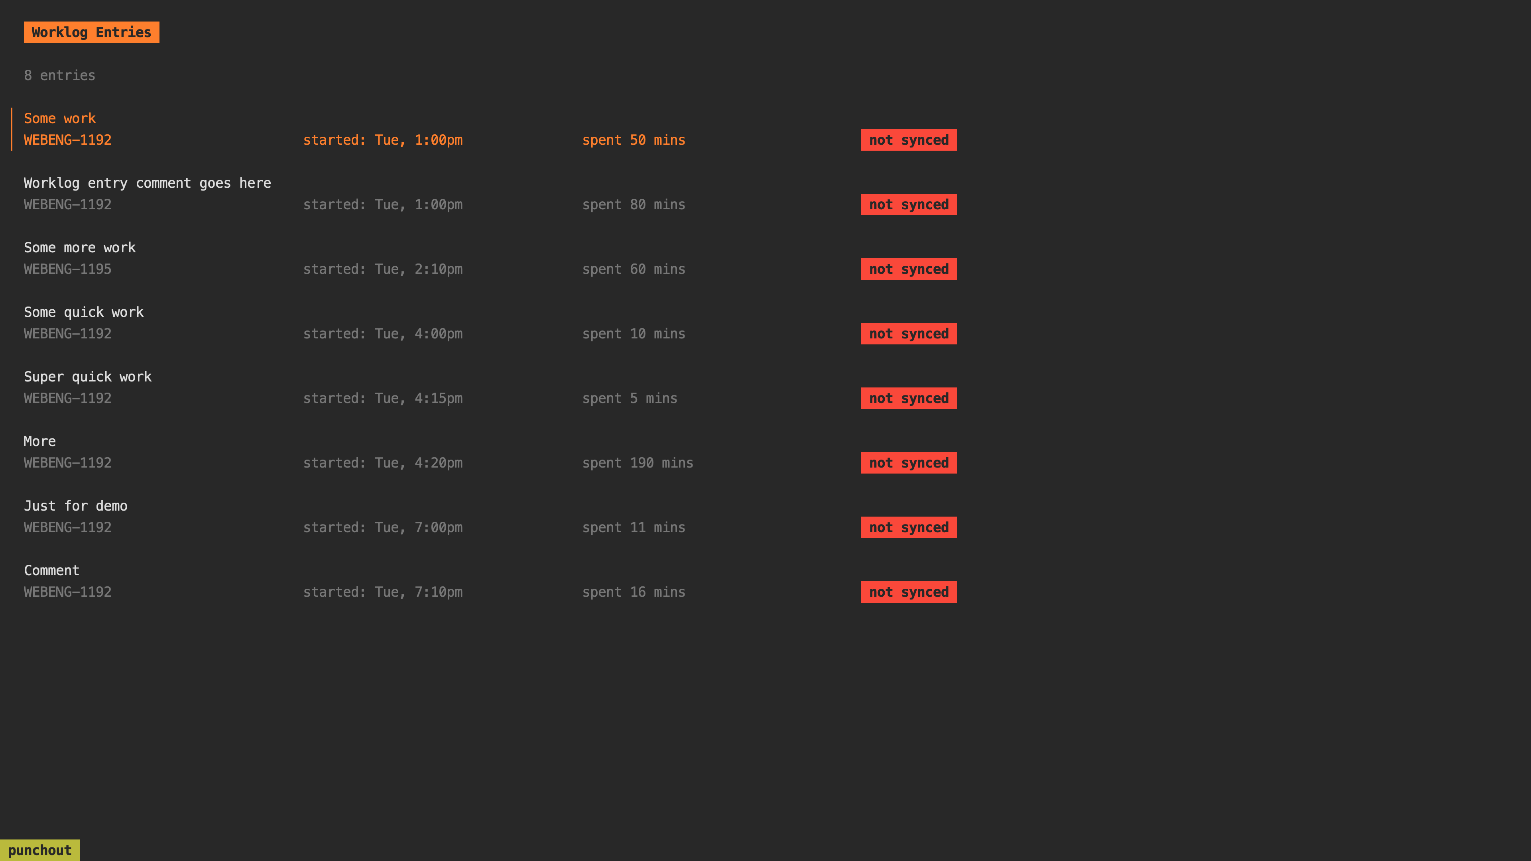Select 'Worklog entry comment goes here' entry
This screenshot has height=861, width=1531.
point(147,183)
